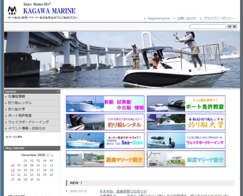Open 釣り船大学 banner image
The image size is (243, 196).
click(x=186, y=122)
